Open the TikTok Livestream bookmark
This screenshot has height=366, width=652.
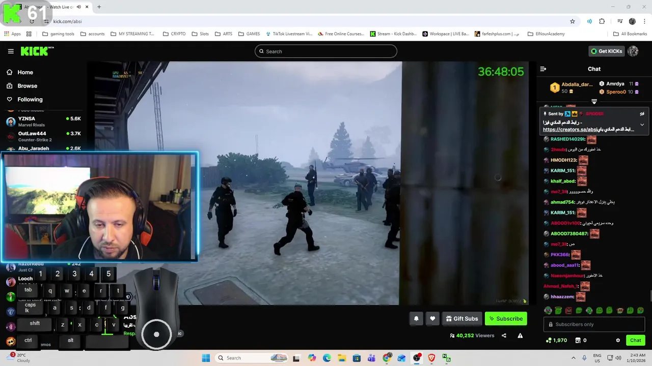pos(289,34)
